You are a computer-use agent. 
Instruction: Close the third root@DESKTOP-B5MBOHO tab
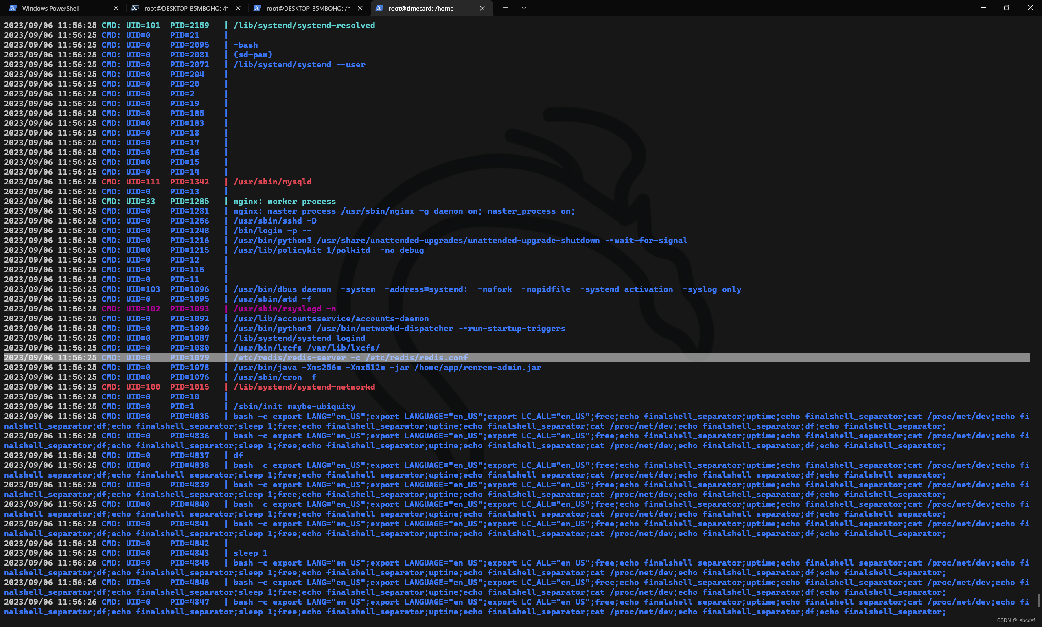coord(360,8)
